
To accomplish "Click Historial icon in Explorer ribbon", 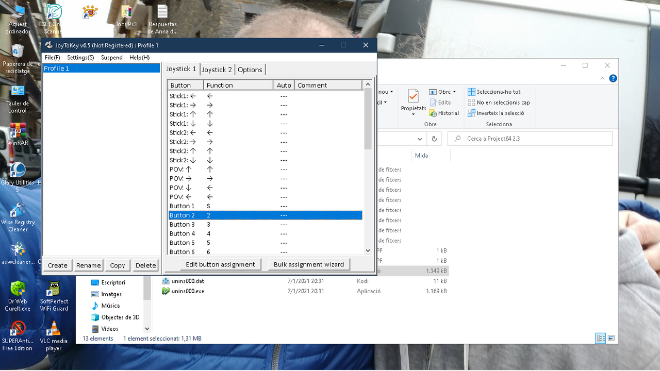I will coord(433,113).
